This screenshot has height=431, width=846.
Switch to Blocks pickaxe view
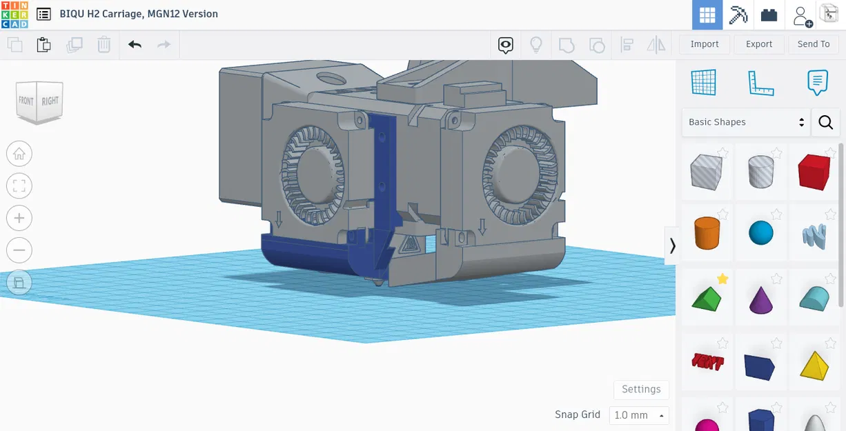tap(738, 15)
